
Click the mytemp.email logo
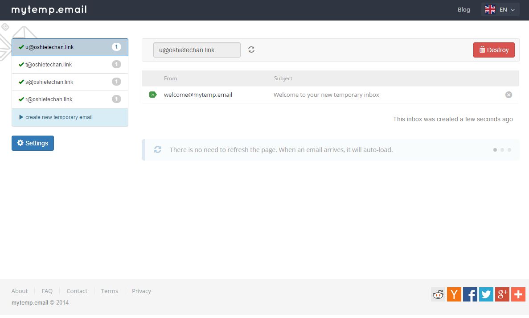[49, 9]
